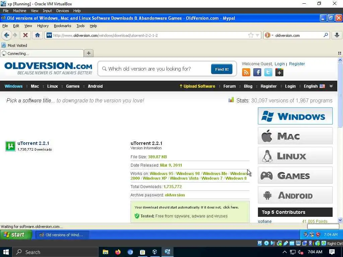Click scroll down arrow of page scrollbar
343x257 pixels.
[x=340, y=220]
